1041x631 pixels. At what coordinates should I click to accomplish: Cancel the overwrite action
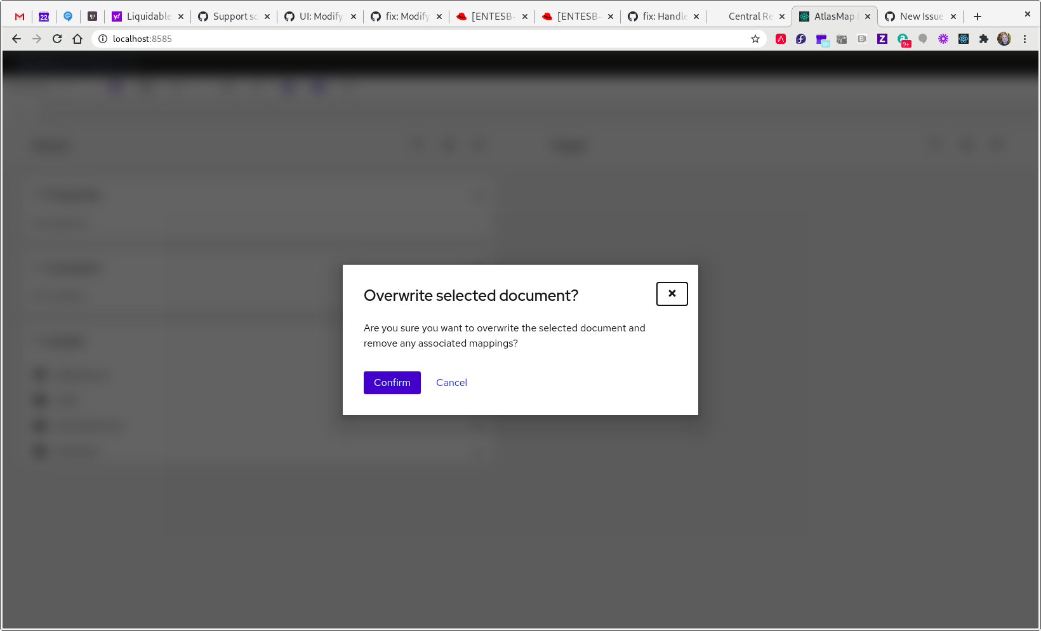click(451, 382)
